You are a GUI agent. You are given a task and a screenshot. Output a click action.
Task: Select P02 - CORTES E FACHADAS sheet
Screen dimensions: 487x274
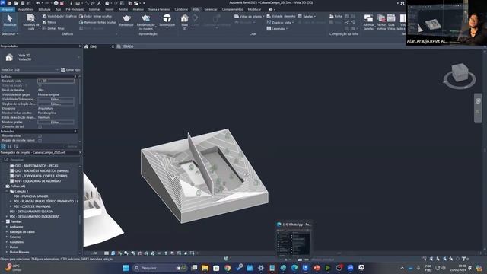click(x=32, y=206)
